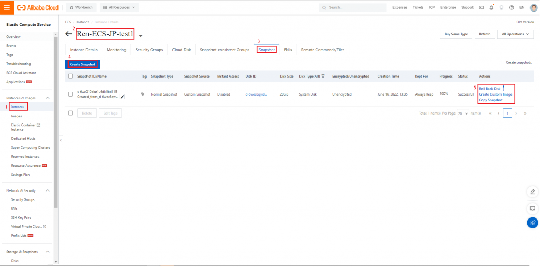Click the Copy Snapshot link

click(x=491, y=100)
